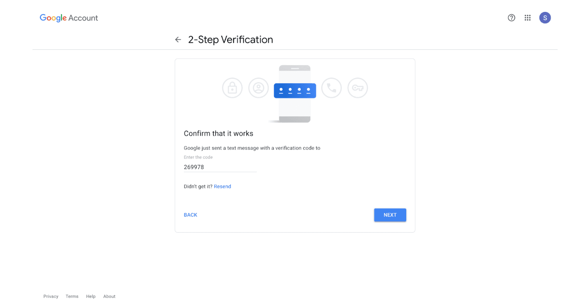Viewport: 585px width, 303px height.
Task: Click the user profile circle icon
Action: 258,88
